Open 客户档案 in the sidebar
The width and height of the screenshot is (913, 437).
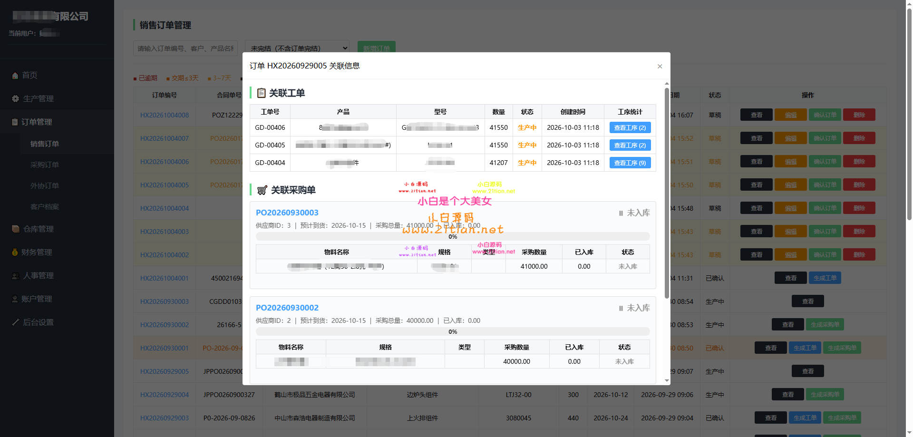tap(45, 206)
